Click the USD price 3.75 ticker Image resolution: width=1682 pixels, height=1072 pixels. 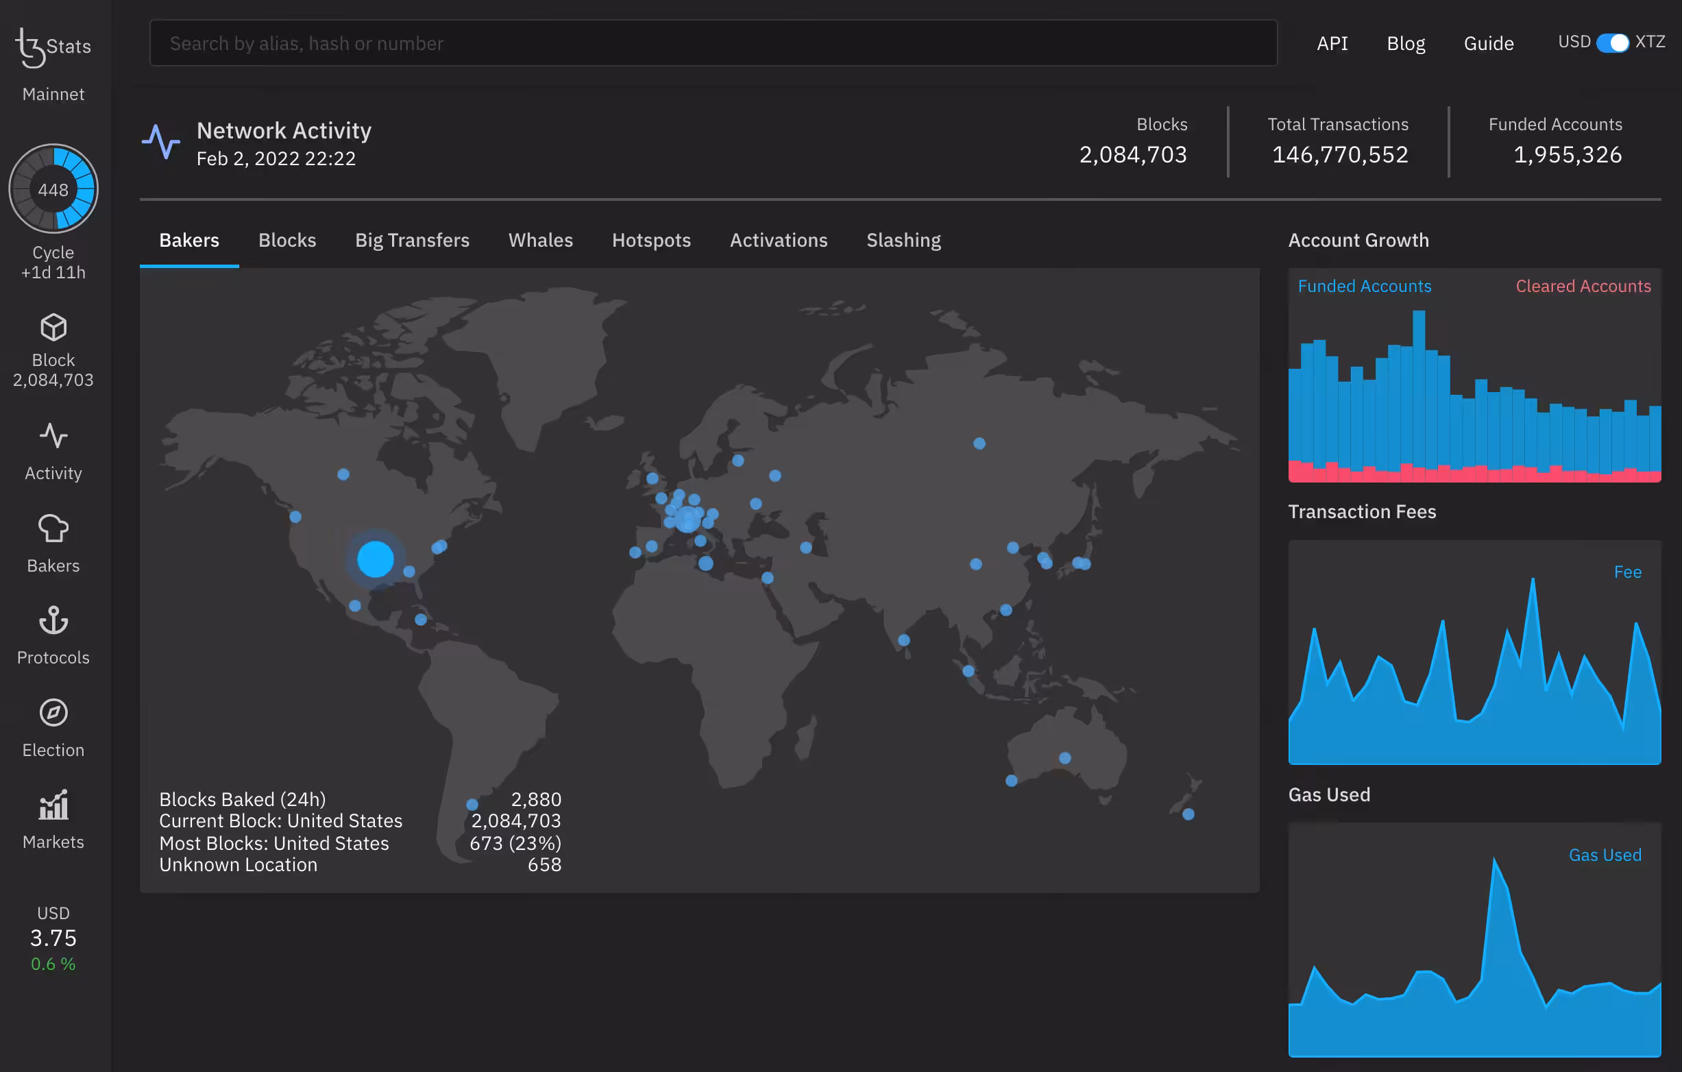point(53,937)
